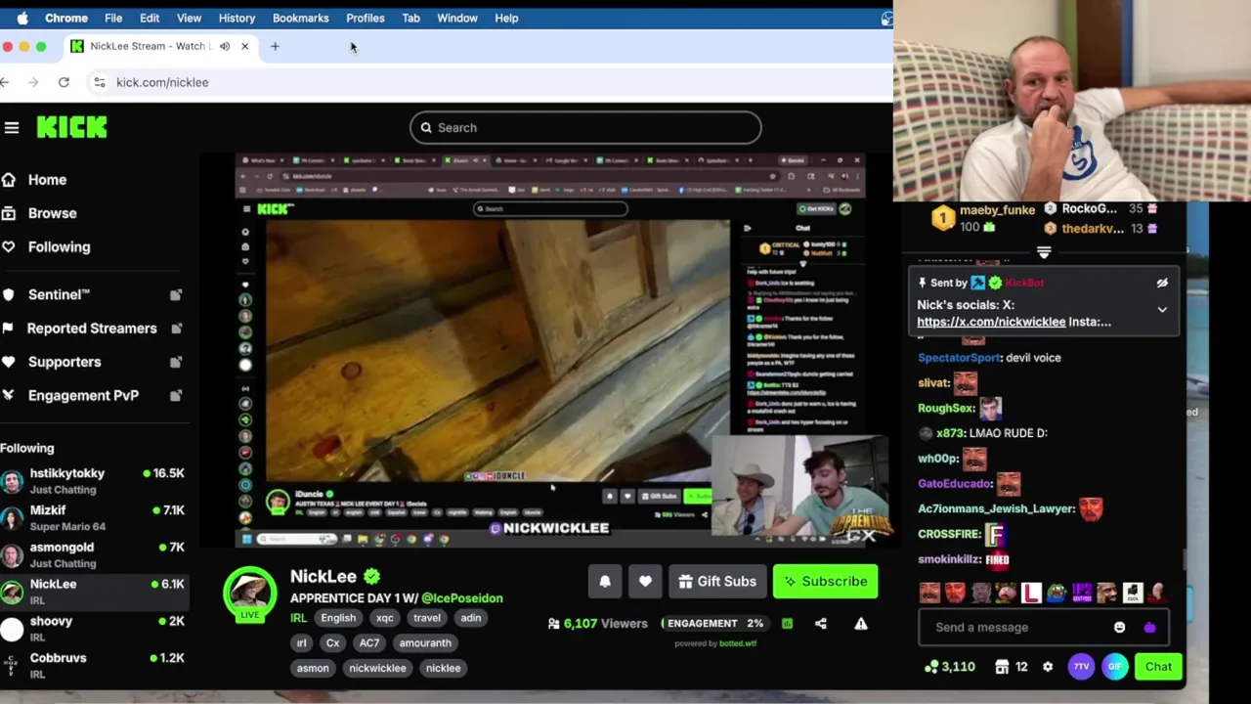Image resolution: width=1251 pixels, height=704 pixels.
Task: Click the 3,110 channel points icon
Action: pos(949,667)
